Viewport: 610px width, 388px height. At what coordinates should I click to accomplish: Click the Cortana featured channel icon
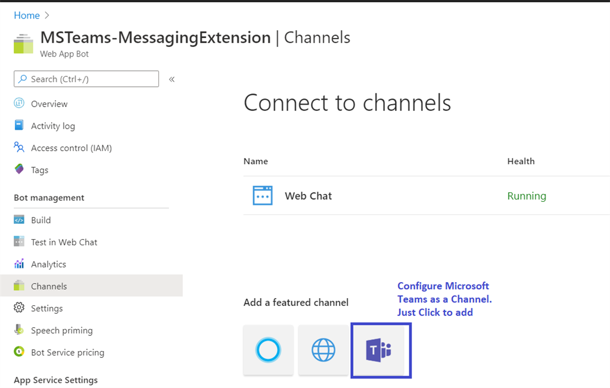click(x=268, y=351)
